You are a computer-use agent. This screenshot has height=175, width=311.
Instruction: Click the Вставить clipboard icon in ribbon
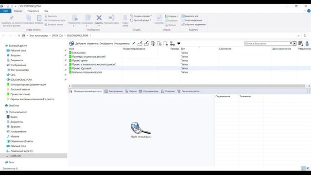click(39, 17)
